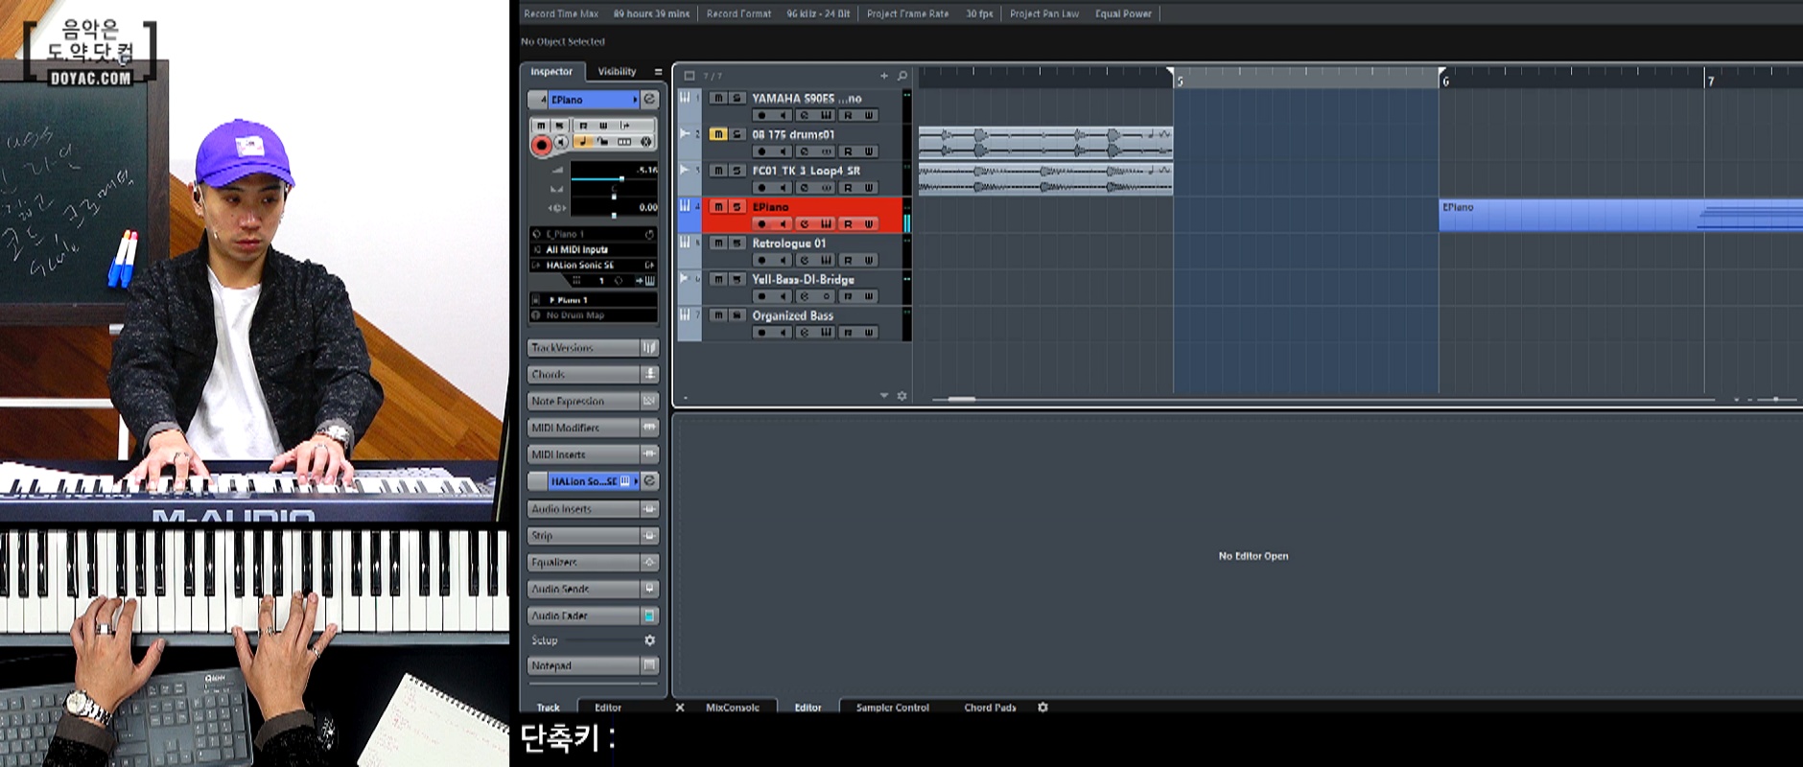The image size is (1803, 767).
Task: Open the inspector settings menu icon beside Visibility
Action: pyautogui.click(x=658, y=72)
